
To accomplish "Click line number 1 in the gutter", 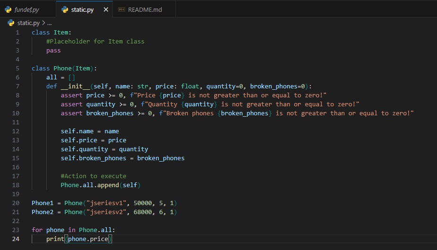I will click(x=17, y=33).
